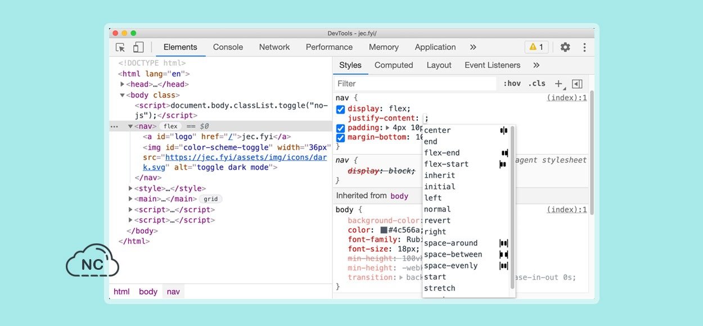Uncheck the display: flex declaration
This screenshot has height=326, width=703.
coord(340,109)
